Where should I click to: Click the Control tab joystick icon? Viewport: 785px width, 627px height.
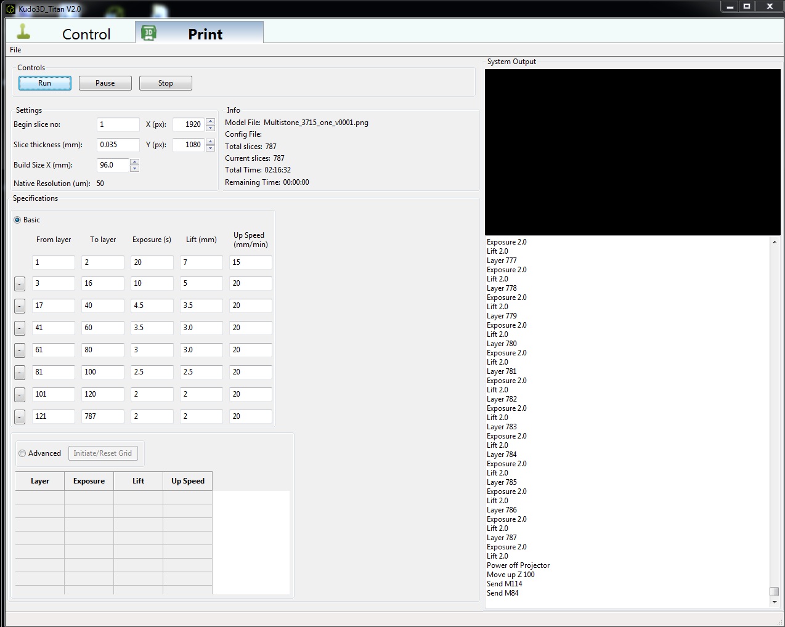[23, 32]
